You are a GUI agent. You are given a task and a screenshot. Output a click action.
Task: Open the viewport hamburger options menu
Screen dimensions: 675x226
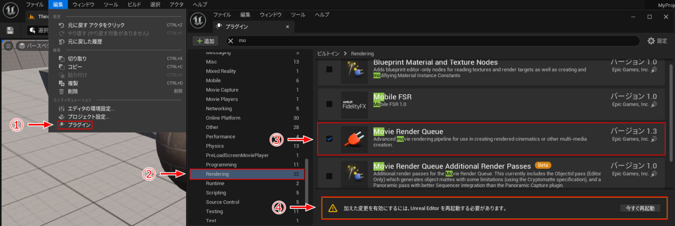tap(8, 46)
